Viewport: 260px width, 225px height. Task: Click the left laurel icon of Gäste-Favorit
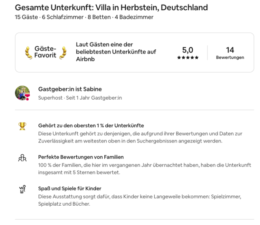pos(27,52)
